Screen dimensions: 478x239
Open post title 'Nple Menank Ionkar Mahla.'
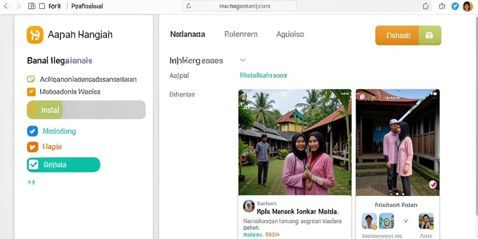click(x=298, y=211)
